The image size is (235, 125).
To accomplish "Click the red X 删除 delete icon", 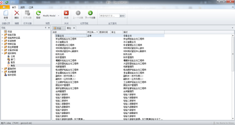I will 17,13.
